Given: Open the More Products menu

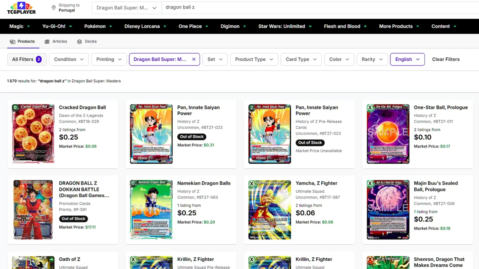Looking at the screenshot, I should pyautogui.click(x=399, y=26).
